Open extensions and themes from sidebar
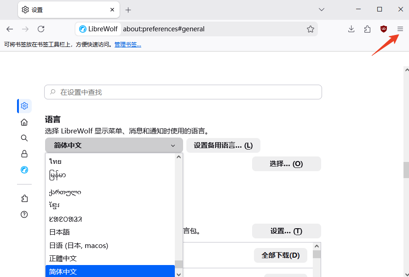Screen dimensions: 409x277 tap(24, 198)
